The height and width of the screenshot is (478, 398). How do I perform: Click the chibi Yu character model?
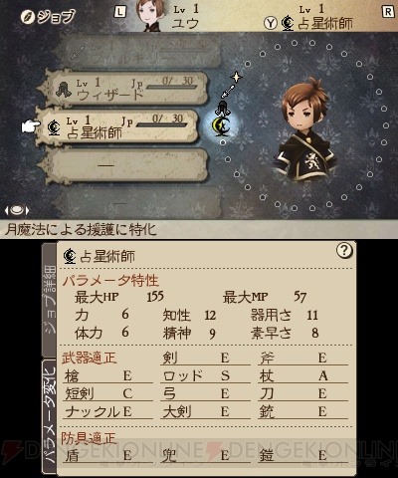click(304, 130)
